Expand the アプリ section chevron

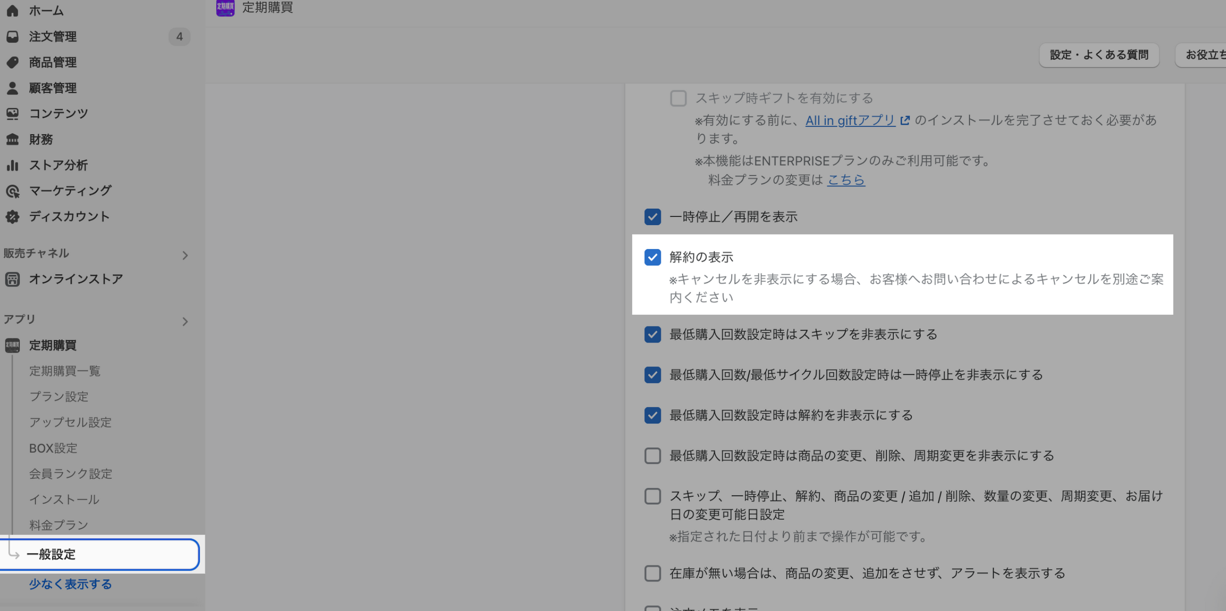185,321
